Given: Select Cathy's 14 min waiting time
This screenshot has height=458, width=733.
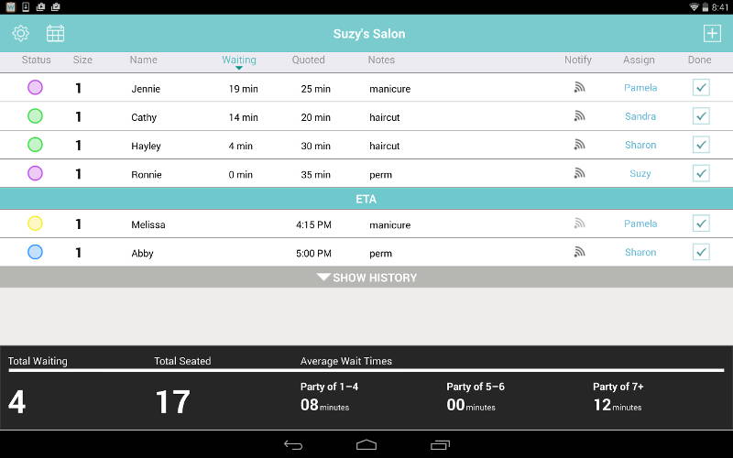Looking at the screenshot, I should click(x=243, y=117).
